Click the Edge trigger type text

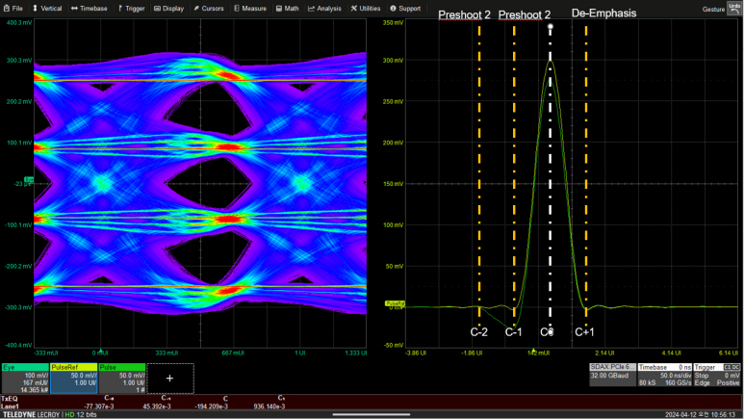tap(702, 382)
